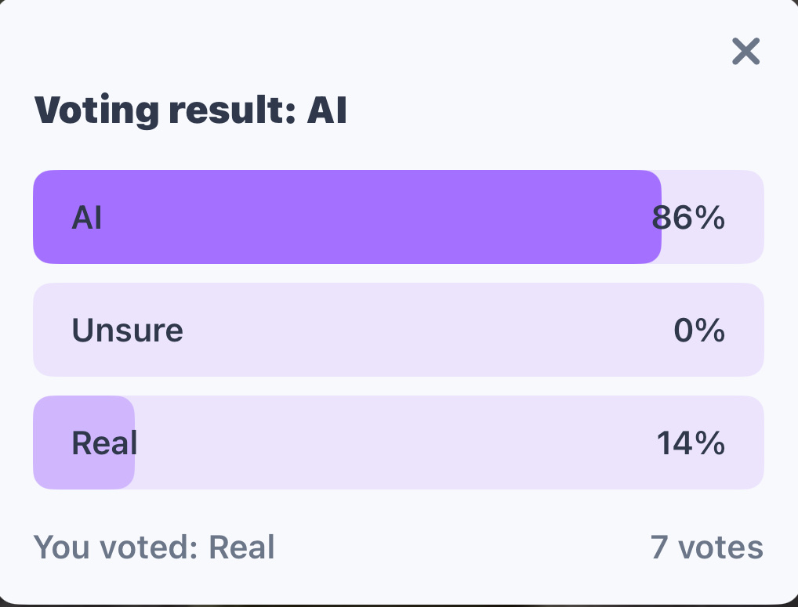
Task: Click the unfilled middle of the Real bar
Action: [392, 443]
